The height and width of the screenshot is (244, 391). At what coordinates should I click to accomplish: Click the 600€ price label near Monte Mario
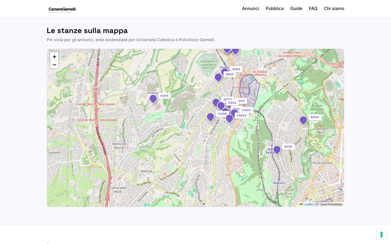coord(315,117)
